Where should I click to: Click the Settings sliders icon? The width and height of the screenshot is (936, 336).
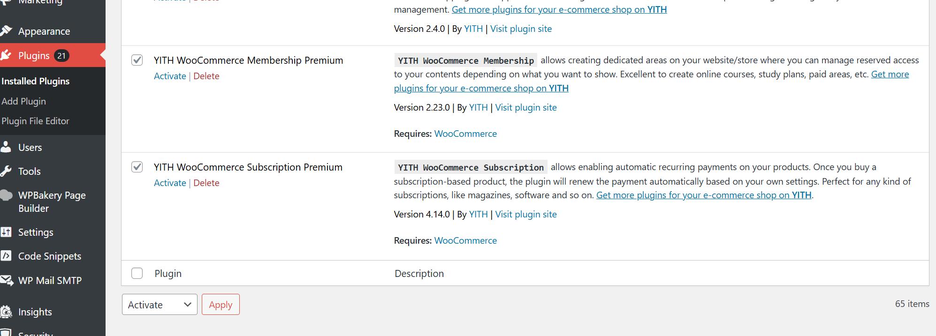[x=6, y=232]
